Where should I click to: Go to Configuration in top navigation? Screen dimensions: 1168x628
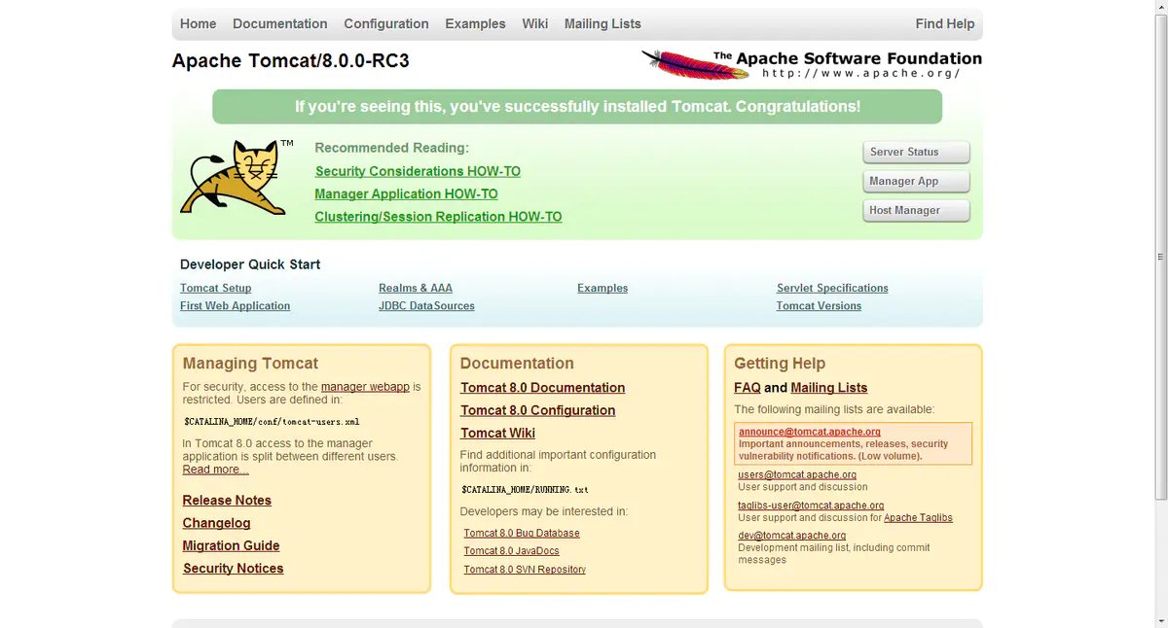[386, 23]
